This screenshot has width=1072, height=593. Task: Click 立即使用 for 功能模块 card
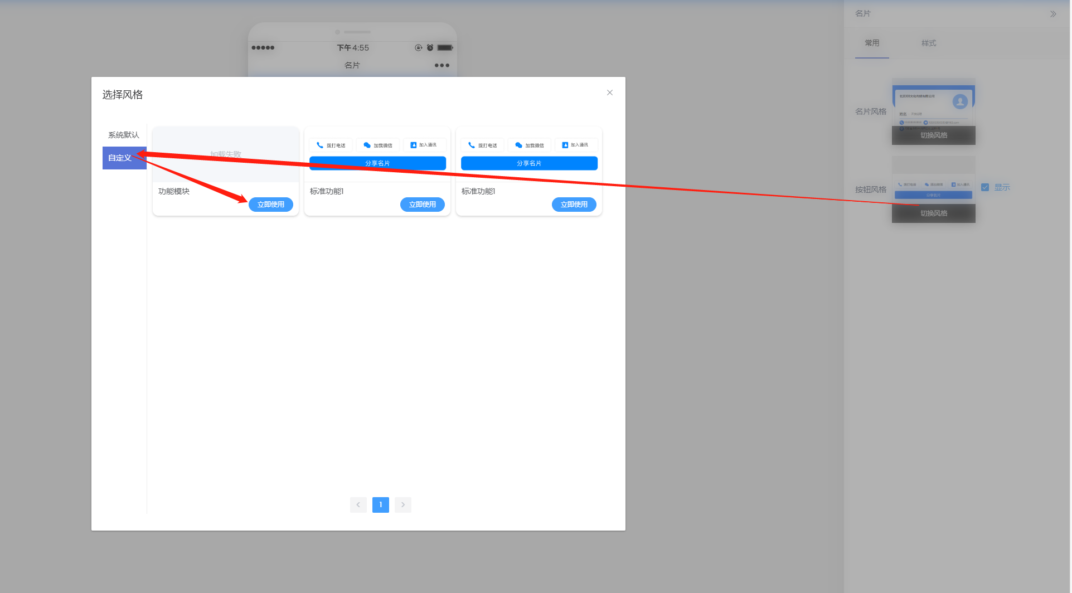click(x=271, y=205)
